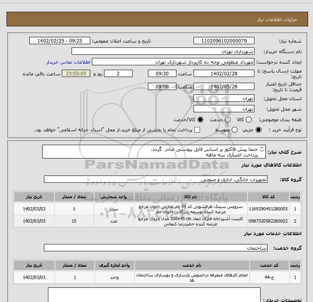Select the جزیی purchase type radio

click(x=259, y=130)
